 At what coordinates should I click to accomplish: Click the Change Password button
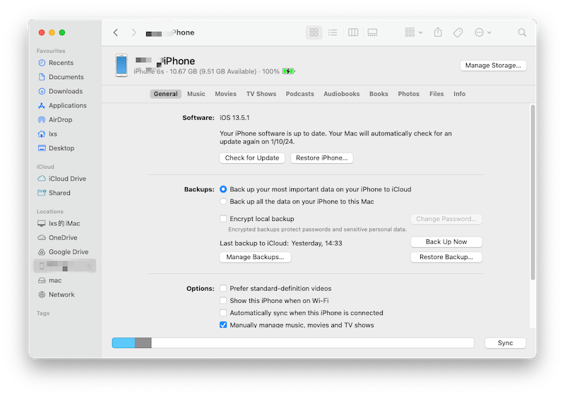pyautogui.click(x=446, y=219)
